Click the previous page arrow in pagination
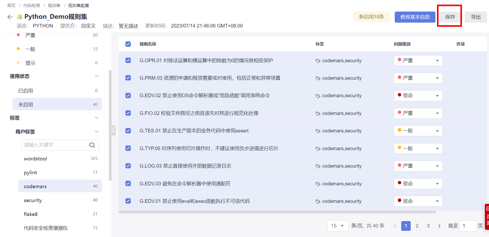 click(x=395, y=226)
